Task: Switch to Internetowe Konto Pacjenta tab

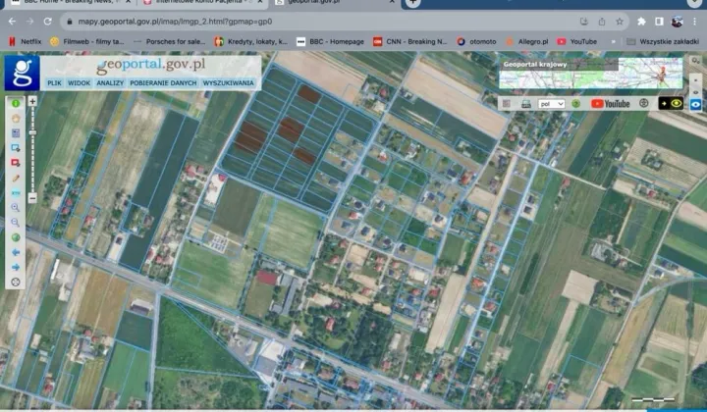Action: click(x=203, y=2)
